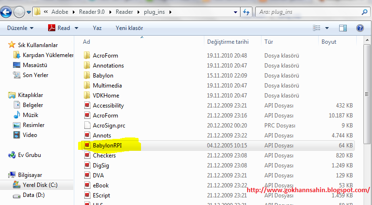Viewport: 372px width, 205px height.
Task: Select Kitaplıklar in navigation pane
Action: [x=25, y=95]
